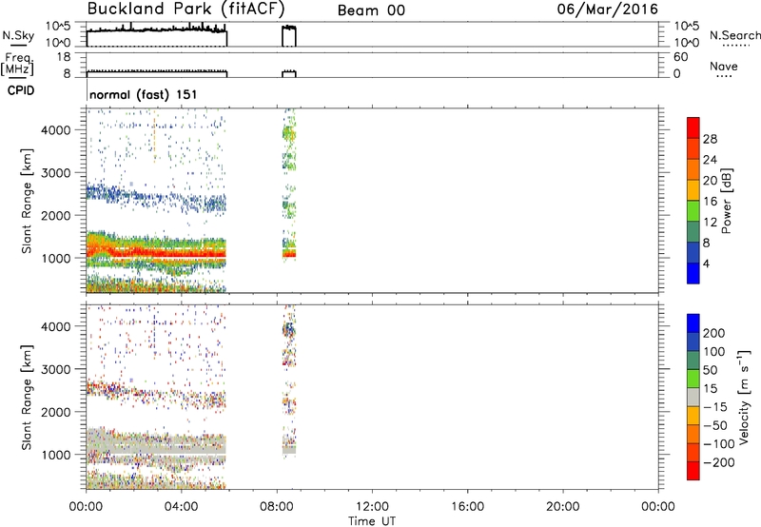This screenshot has height=527, width=761.
Task: Click the "Beam 00" header label
Action: [x=371, y=10]
